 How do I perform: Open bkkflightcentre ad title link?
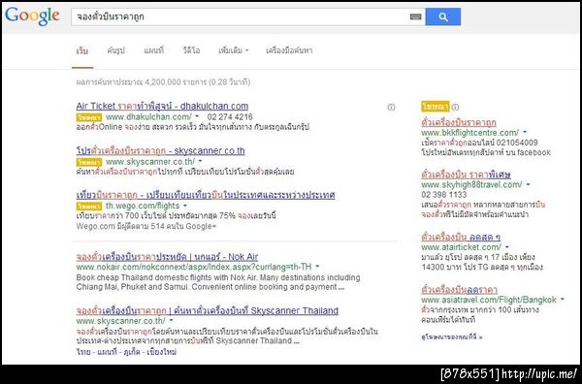(459, 122)
